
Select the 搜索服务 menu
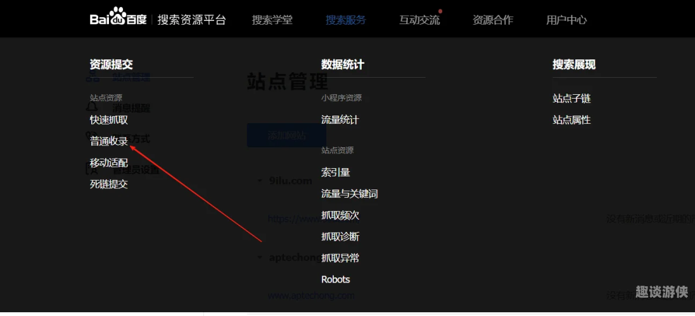[346, 20]
